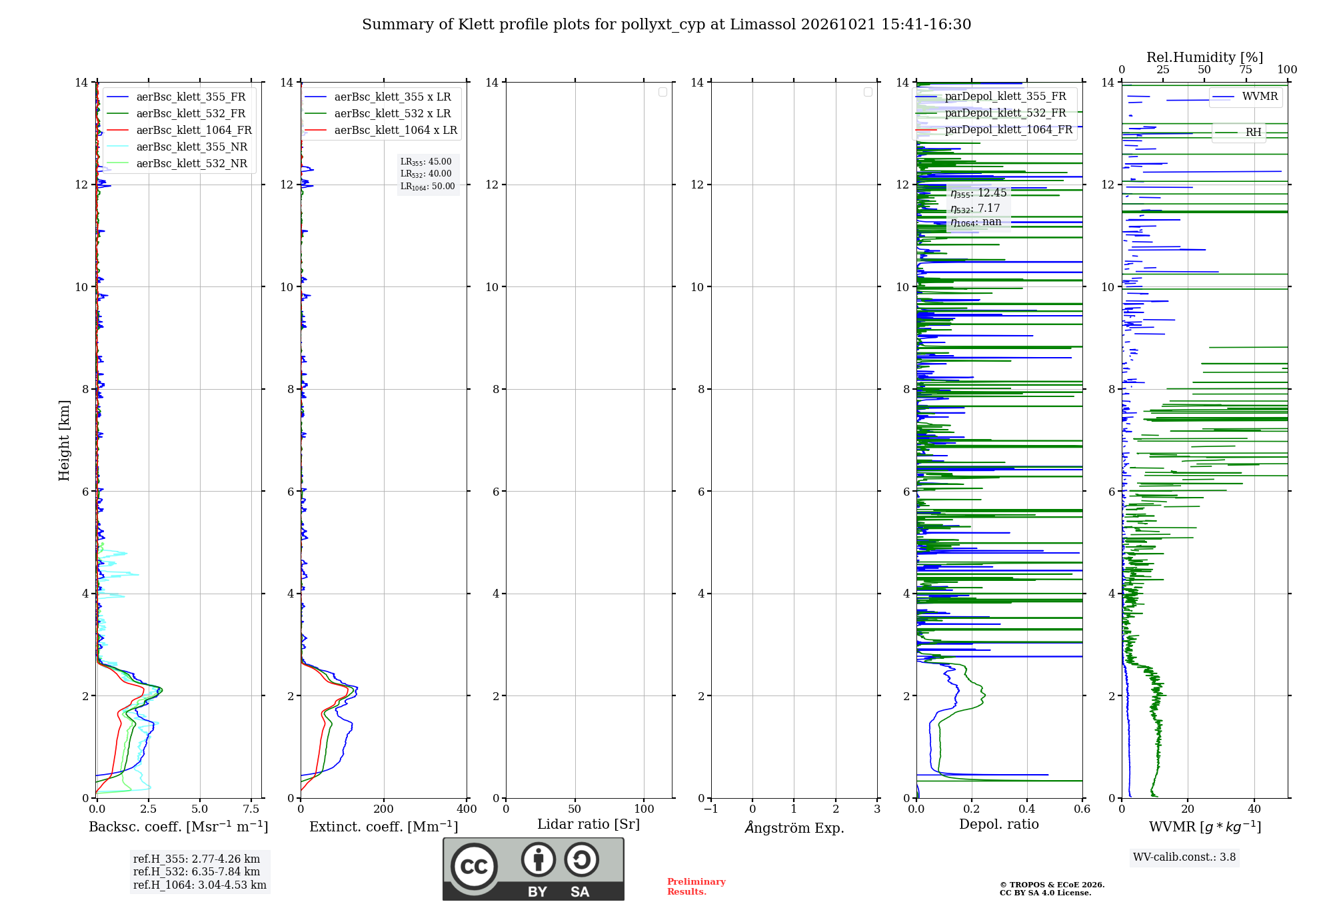Click the empty legend box in Lidar ratio panel
Image resolution: width=1333 pixels, height=906 pixels.
tap(663, 92)
